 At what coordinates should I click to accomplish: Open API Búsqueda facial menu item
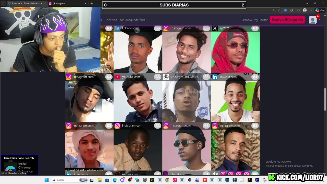(x=133, y=20)
